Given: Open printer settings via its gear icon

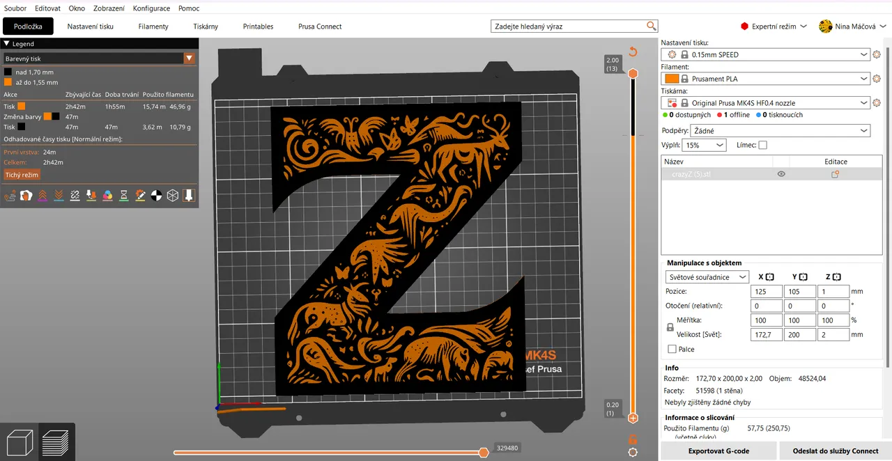Looking at the screenshot, I should coord(876,102).
